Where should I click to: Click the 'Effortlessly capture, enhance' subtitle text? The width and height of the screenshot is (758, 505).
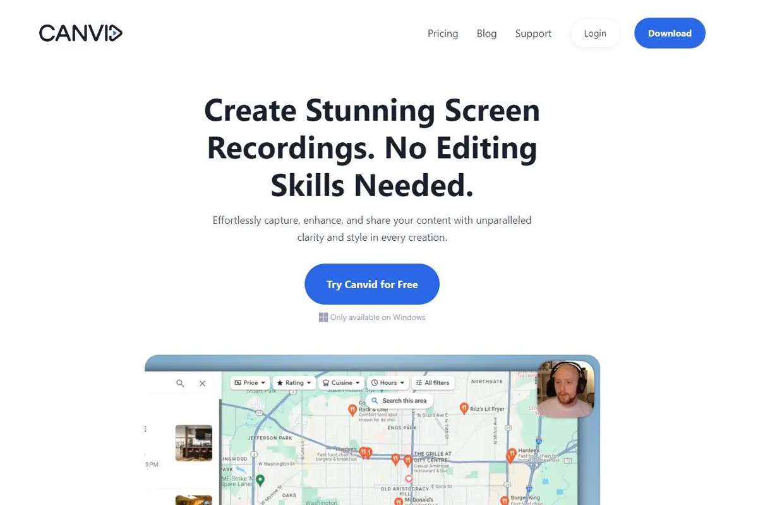pyautogui.click(x=372, y=229)
